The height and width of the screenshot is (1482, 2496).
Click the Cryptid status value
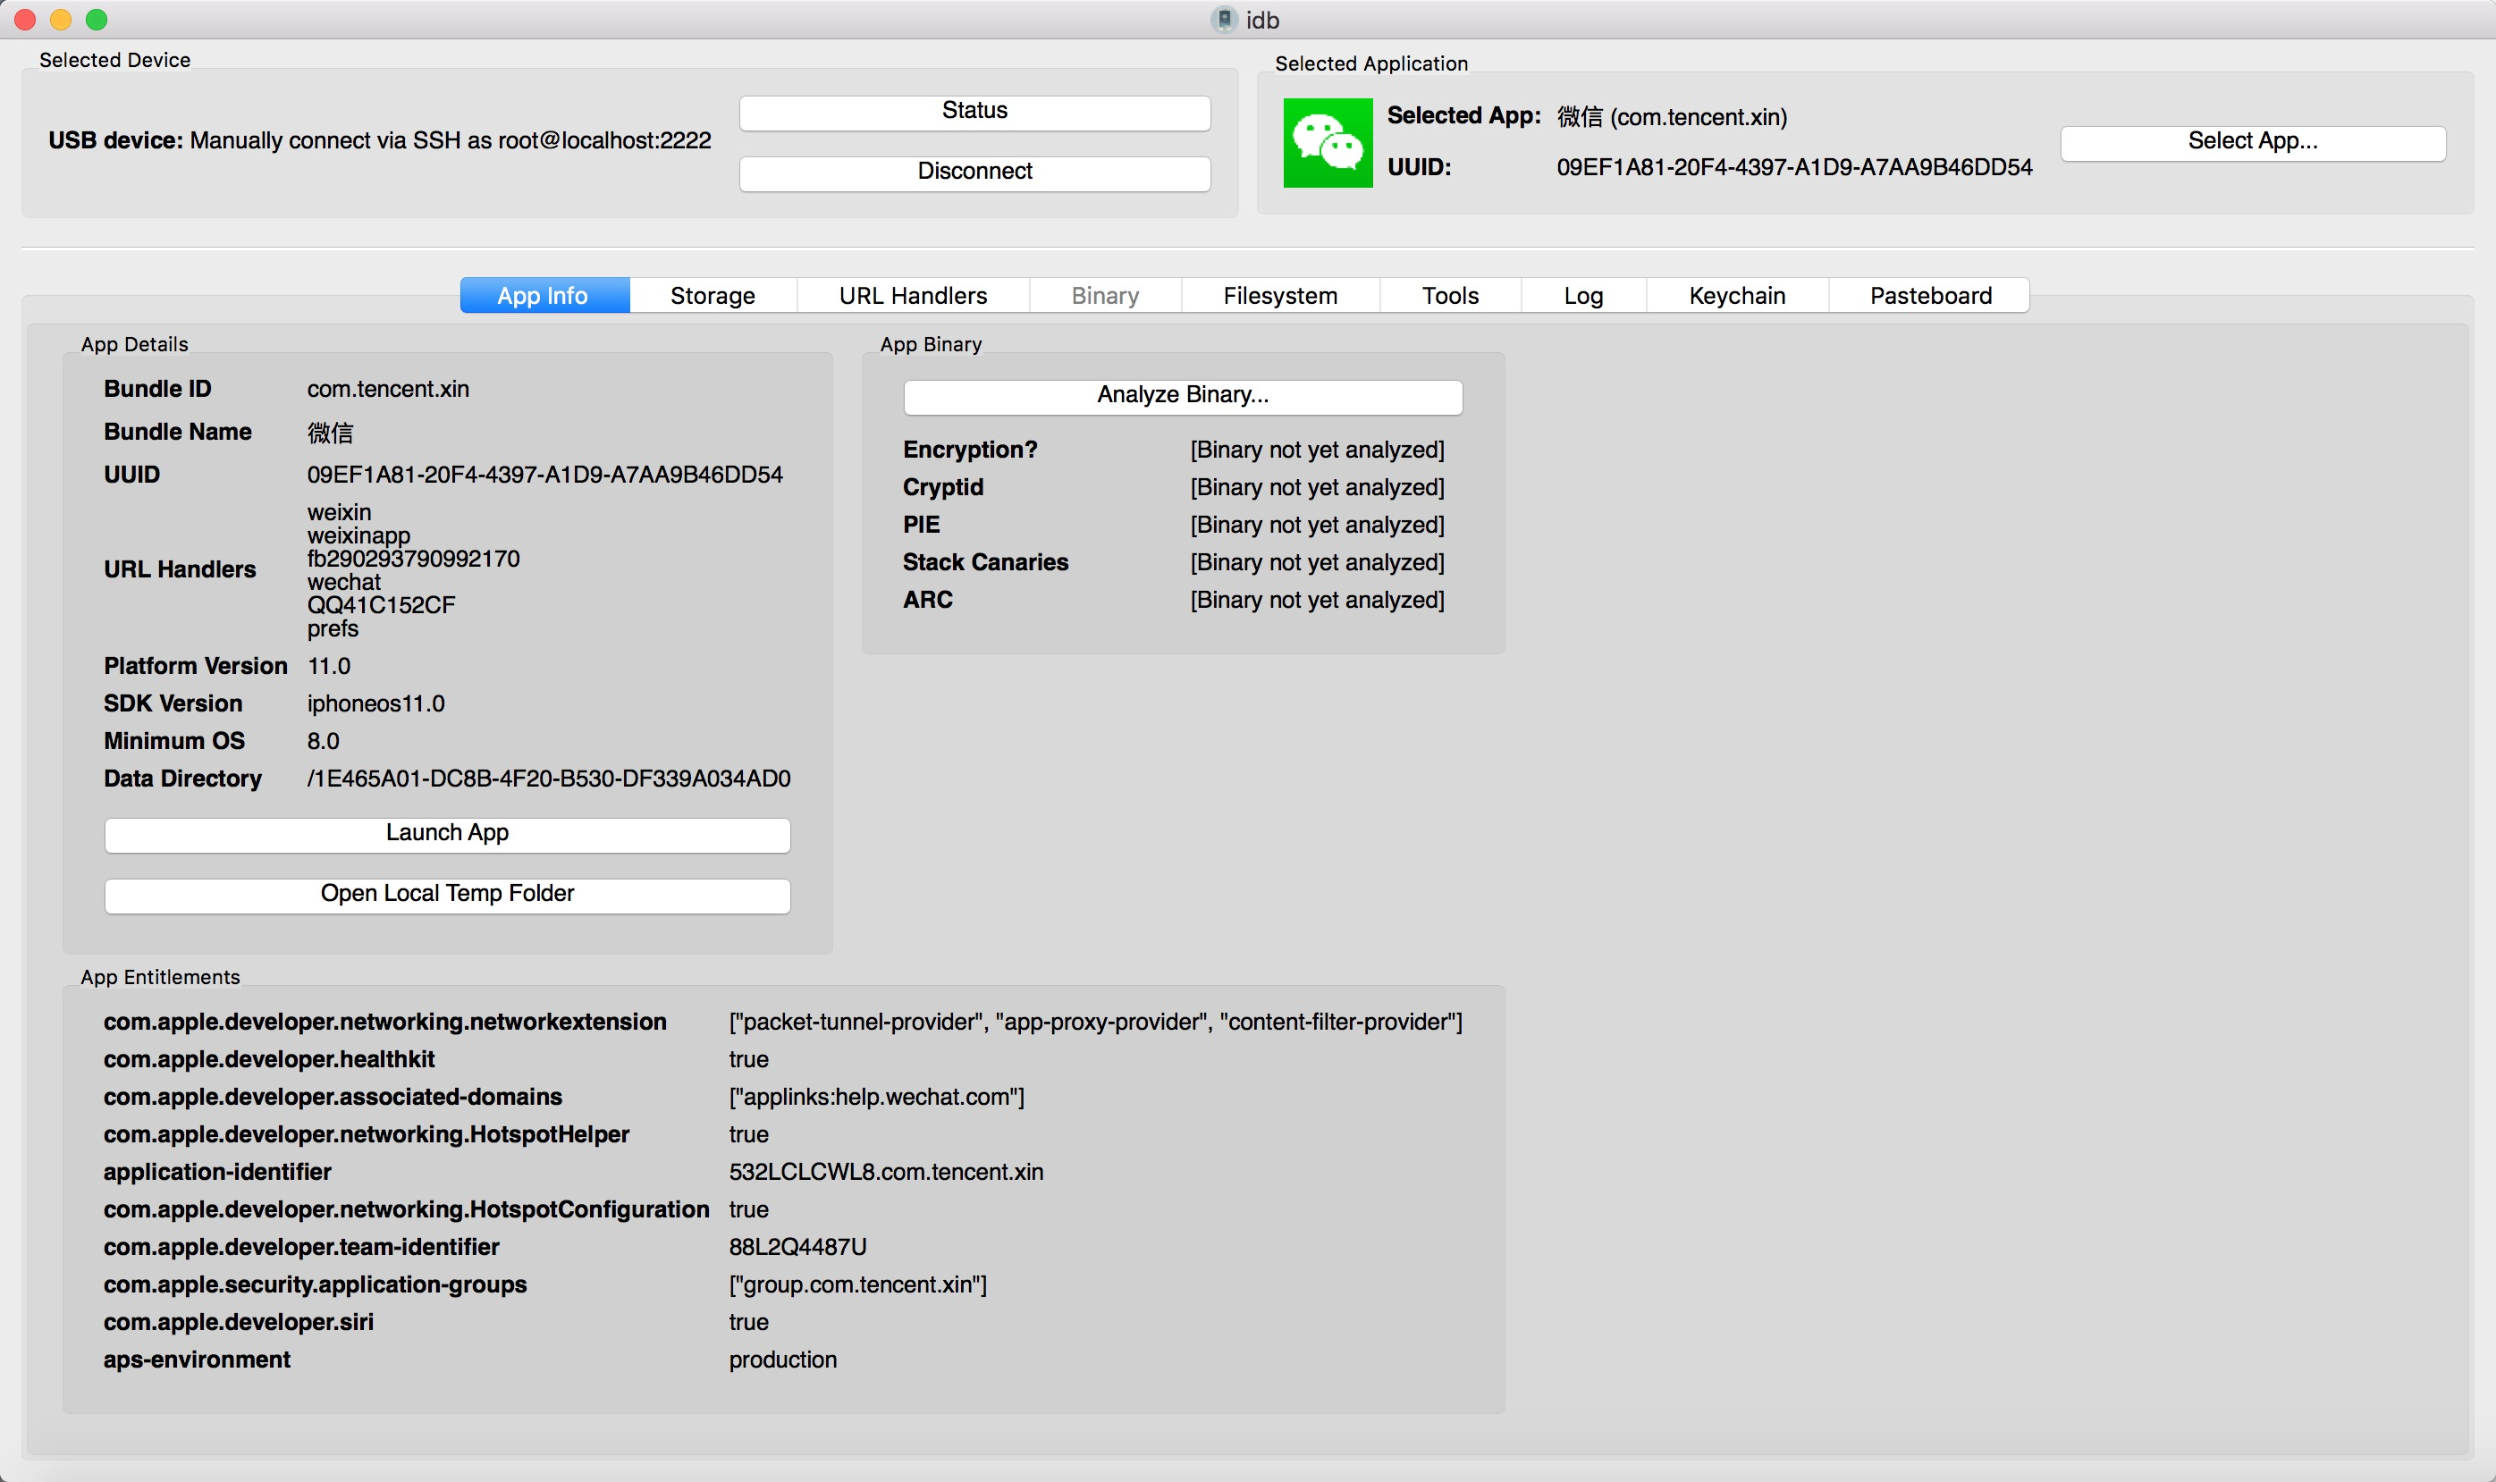[1317, 487]
